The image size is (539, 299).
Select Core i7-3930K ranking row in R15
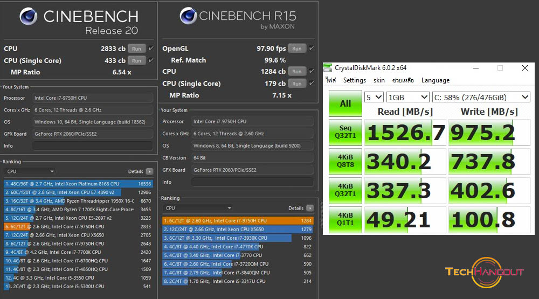(x=238, y=238)
